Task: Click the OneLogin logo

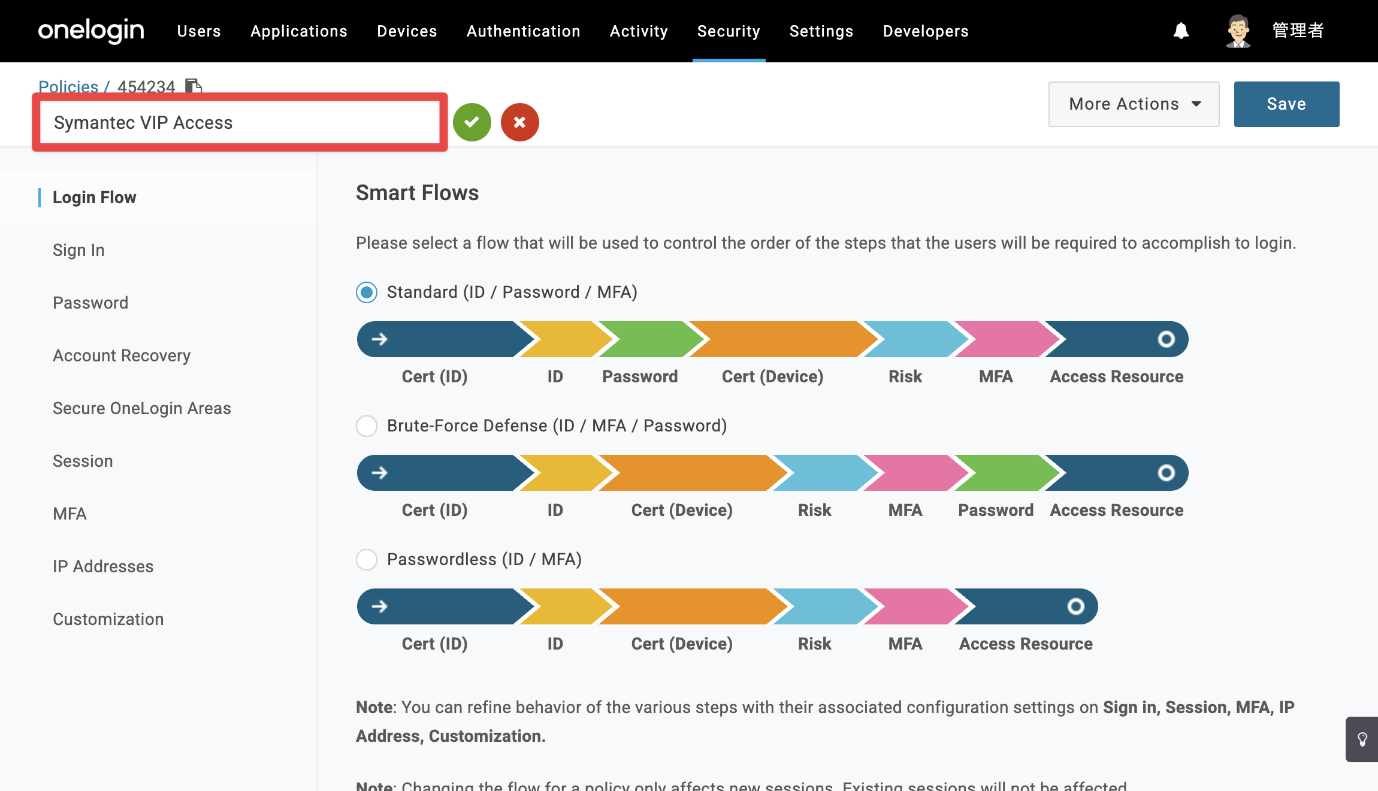Action: [x=91, y=31]
